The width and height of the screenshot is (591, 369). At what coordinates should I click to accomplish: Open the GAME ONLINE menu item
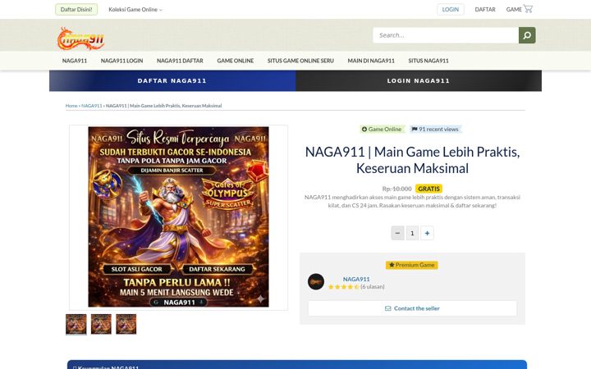coord(236,61)
